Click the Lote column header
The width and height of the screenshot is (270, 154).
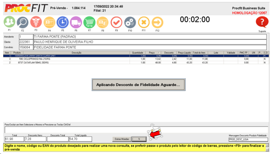click(x=216, y=53)
